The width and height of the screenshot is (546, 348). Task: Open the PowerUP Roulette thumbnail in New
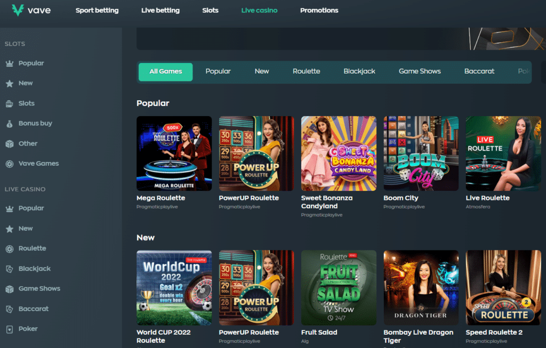pos(256,288)
